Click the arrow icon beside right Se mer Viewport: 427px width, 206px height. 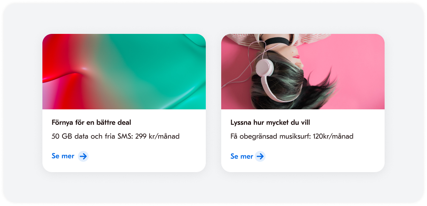click(x=260, y=156)
